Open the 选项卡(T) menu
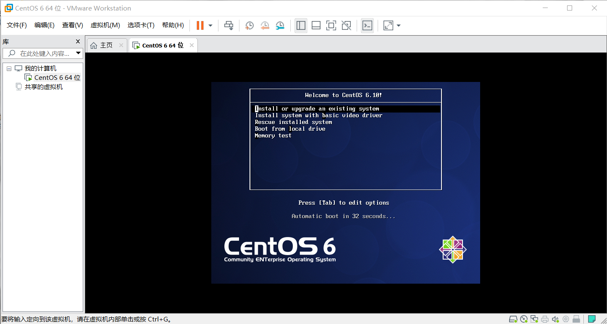 click(141, 25)
